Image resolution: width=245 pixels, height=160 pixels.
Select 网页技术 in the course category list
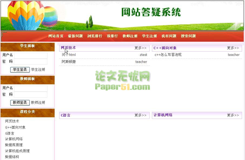click(12, 121)
